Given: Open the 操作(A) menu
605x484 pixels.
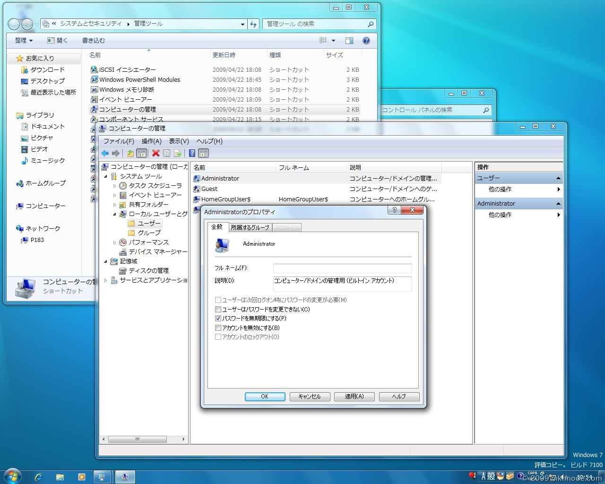Looking at the screenshot, I should pyautogui.click(x=151, y=141).
